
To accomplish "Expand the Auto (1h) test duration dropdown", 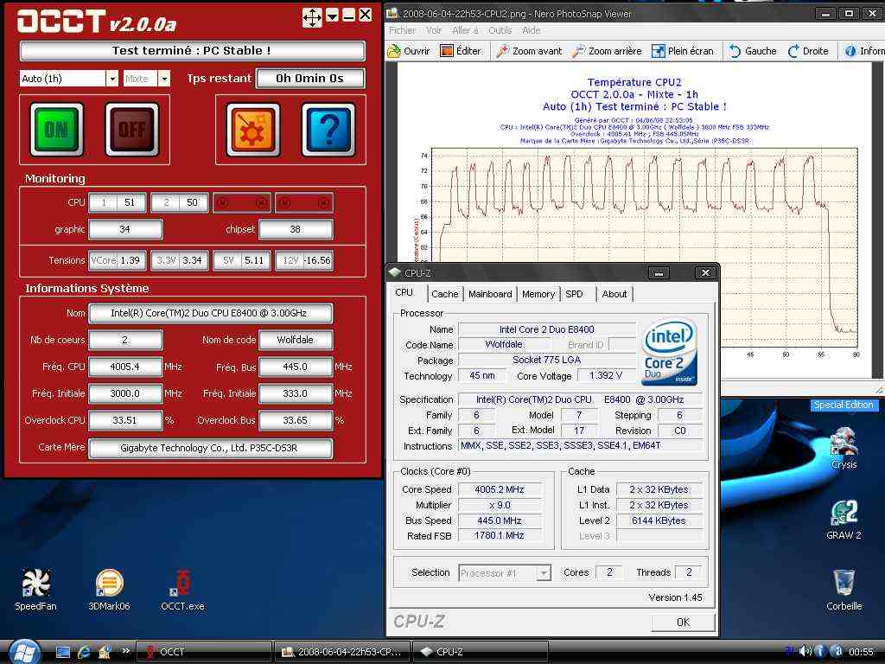I will (x=111, y=79).
